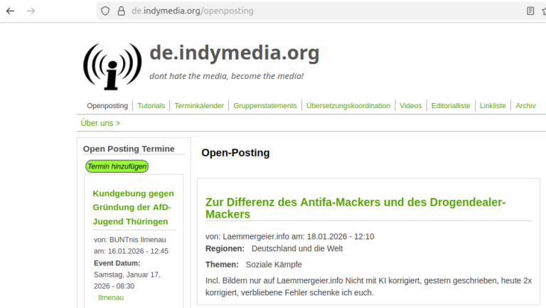Click the browser forward arrow
The height and width of the screenshot is (308, 546).
(31, 11)
